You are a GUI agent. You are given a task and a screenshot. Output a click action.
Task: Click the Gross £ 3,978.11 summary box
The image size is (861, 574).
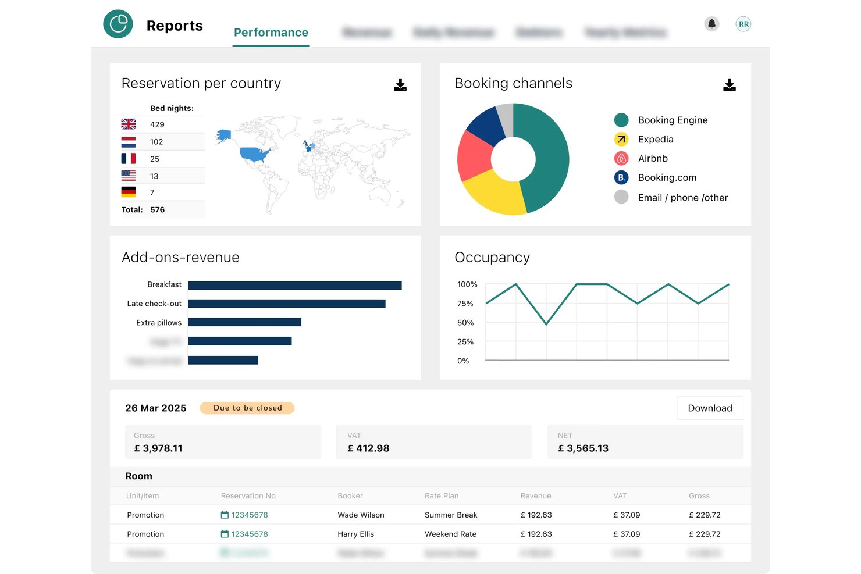click(223, 442)
